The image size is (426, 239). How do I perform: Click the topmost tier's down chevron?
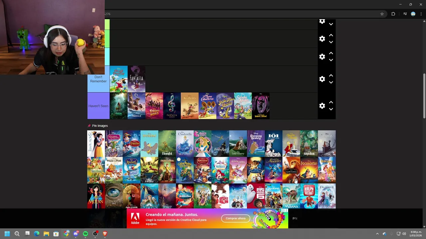click(331, 24)
